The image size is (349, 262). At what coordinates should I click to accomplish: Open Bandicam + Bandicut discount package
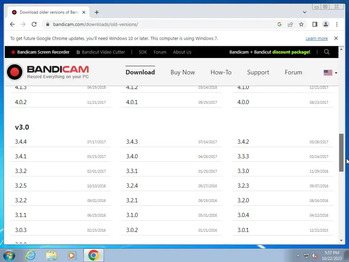[270, 52]
